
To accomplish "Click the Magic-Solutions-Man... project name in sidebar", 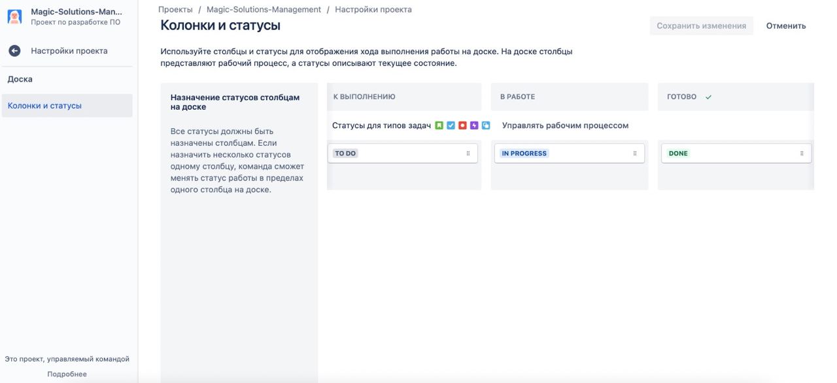I will click(x=77, y=12).
